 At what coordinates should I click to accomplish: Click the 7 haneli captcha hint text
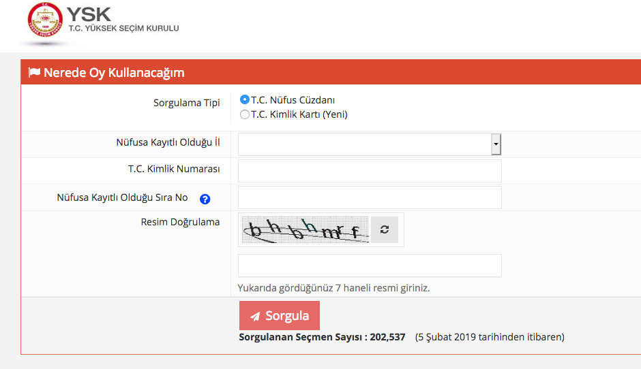click(333, 288)
